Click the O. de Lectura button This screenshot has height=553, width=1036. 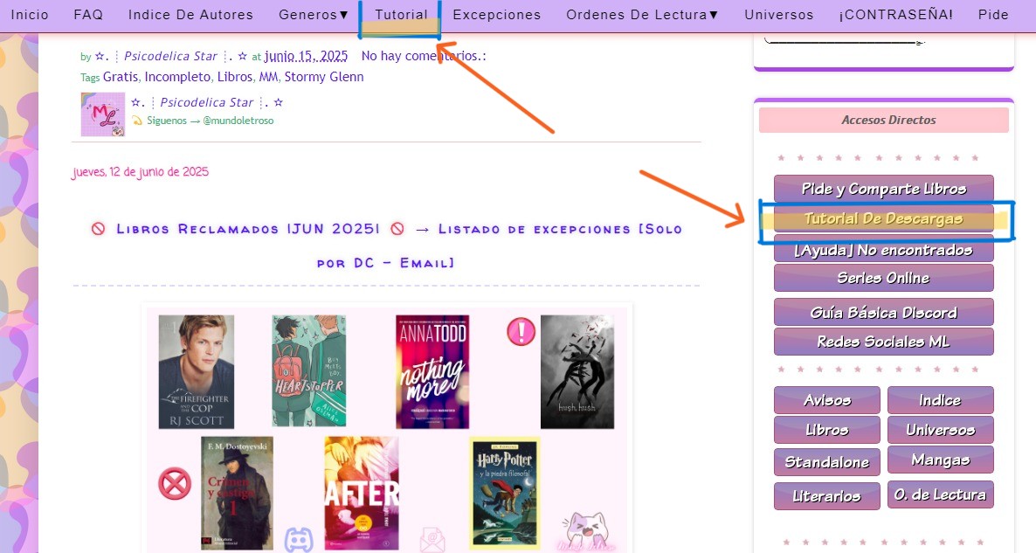pyautogui.click(x=940, y=494)
